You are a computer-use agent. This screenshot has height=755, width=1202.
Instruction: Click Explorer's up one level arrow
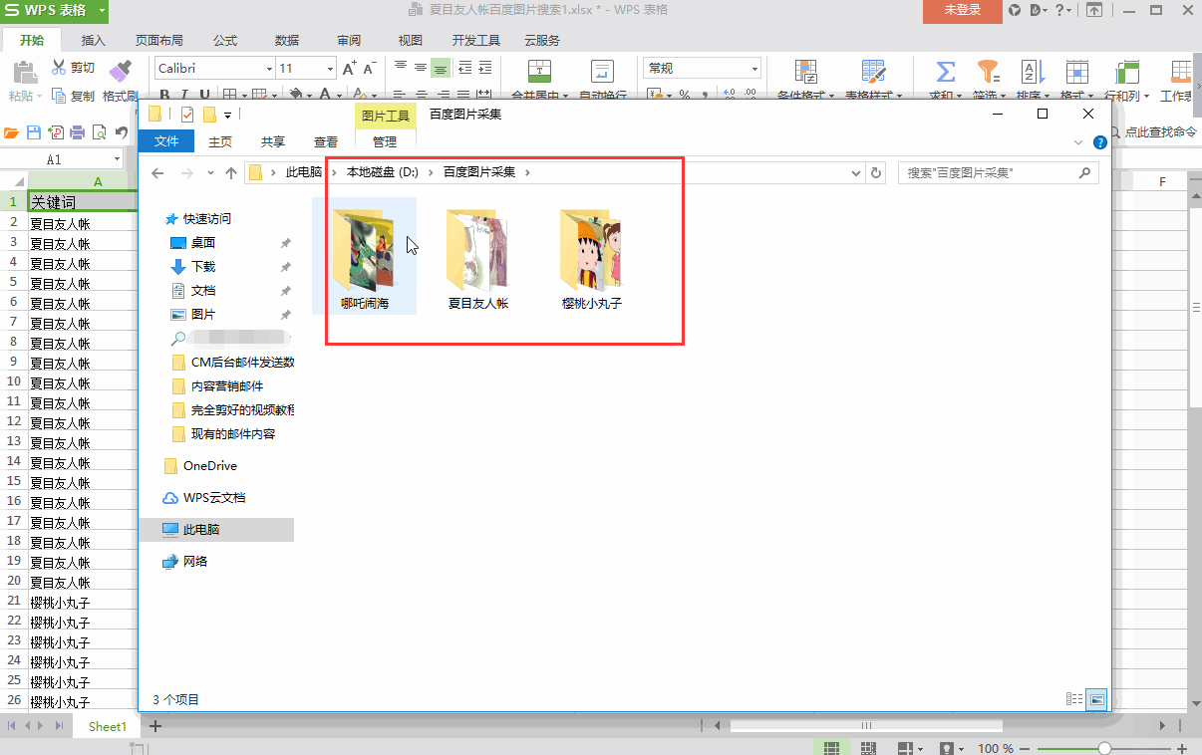[231, 172]
